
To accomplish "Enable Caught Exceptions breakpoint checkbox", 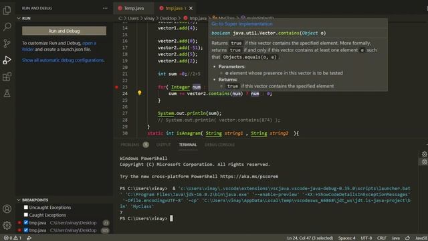I will click(26, 215).
